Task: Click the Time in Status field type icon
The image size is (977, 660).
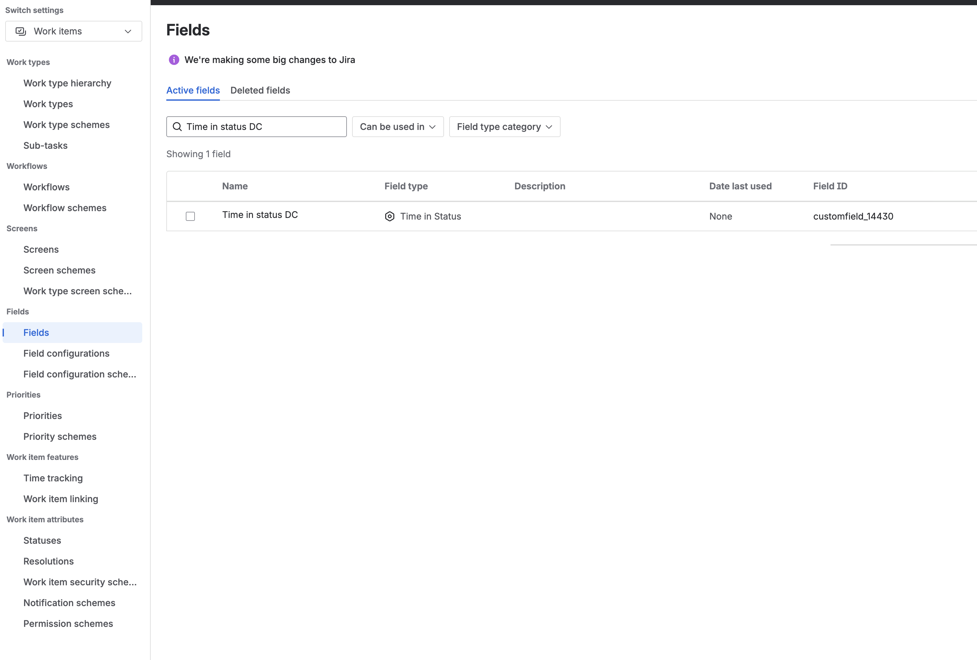Action: [390, 216]
